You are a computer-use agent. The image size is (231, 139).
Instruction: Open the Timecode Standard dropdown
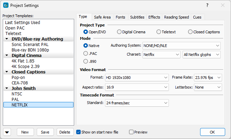(x=137, y=103)
